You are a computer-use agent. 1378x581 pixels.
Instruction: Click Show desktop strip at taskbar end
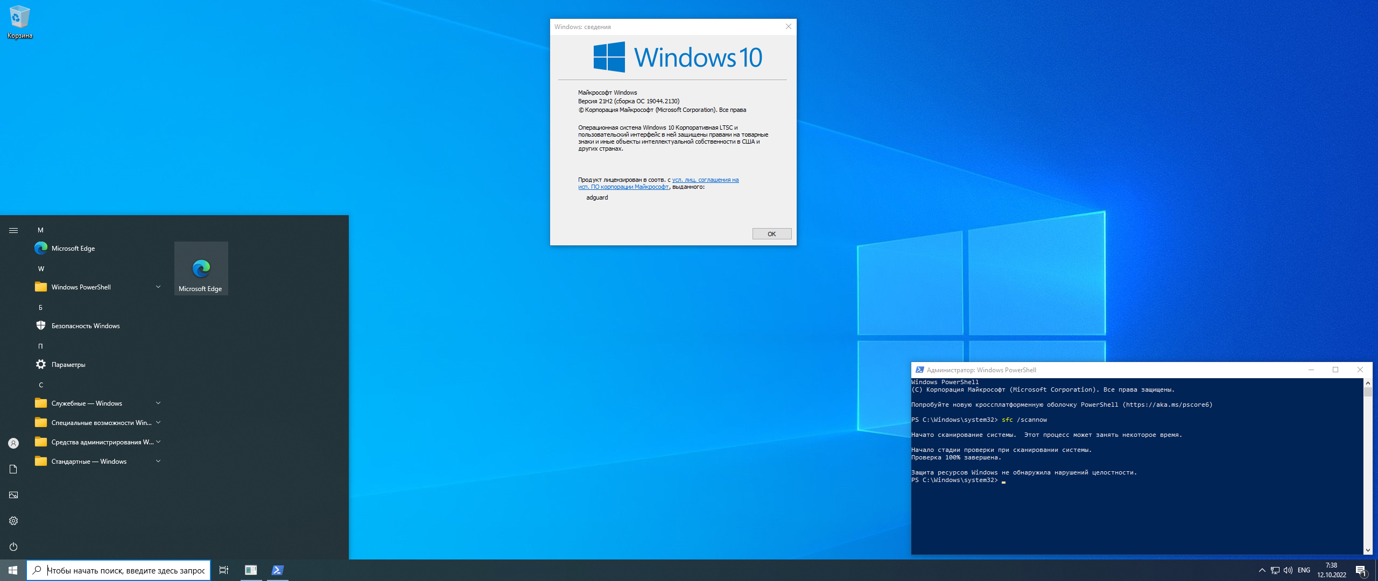1376,570
